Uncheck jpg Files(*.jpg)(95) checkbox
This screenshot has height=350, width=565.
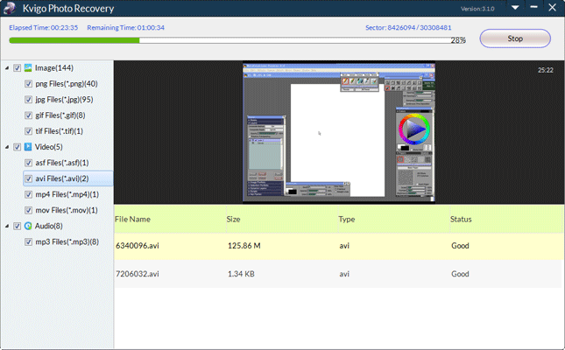pyautogui.click(x=28, y=100)
